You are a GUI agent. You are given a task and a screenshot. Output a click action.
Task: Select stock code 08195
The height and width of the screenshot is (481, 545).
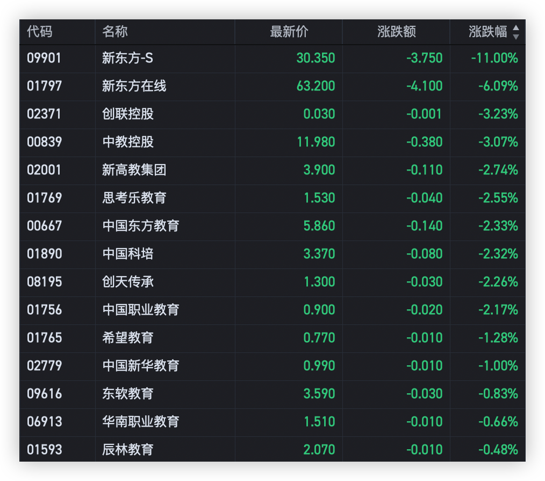coord(44,282)
